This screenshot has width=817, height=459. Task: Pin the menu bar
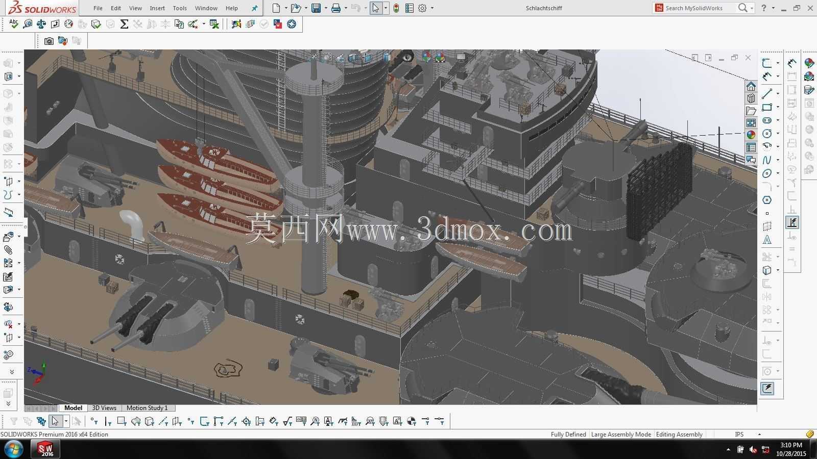255,8
